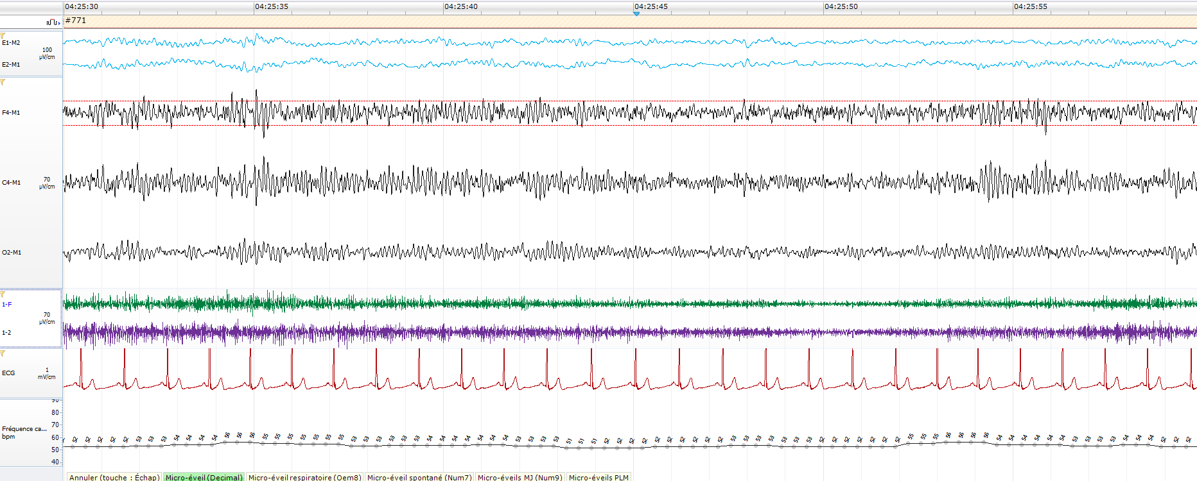Image resolution: width=1197 pixels, height=481 pixels.
Task: Click the filter funnel icon above ECG
Action: [x=3, y=353]
